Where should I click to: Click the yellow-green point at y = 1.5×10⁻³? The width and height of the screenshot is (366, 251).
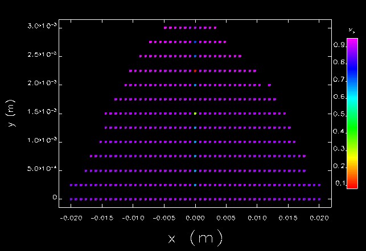(x=195, y=114)
